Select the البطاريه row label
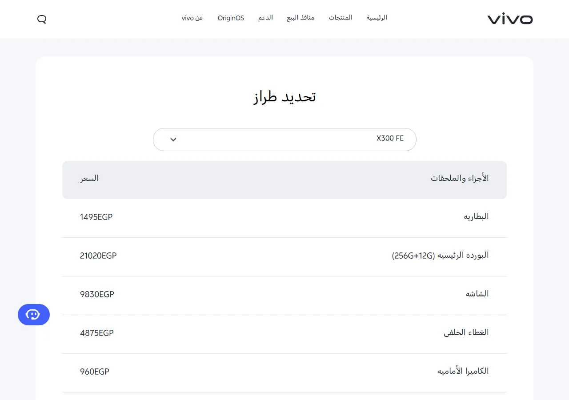569x400 pixels. (x=476, y=217)
